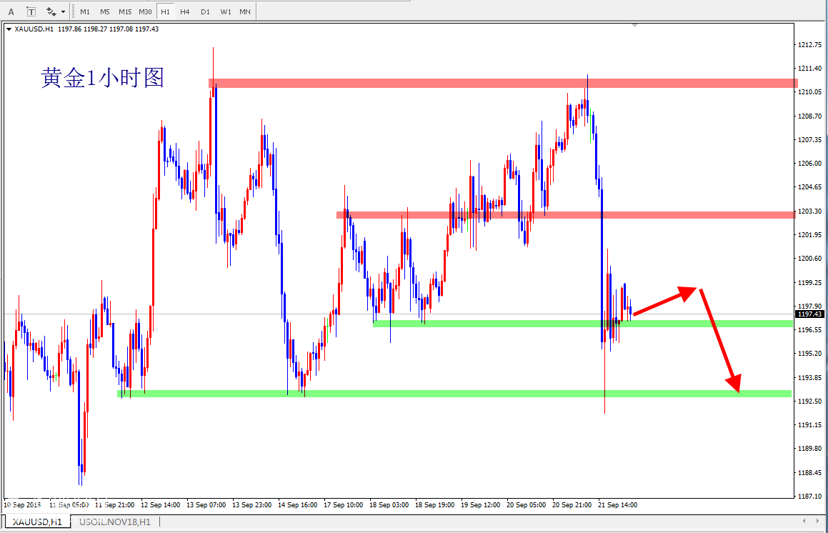Click the 1203.30 price scale value
The height and width of the screenshot is (533, 828).
[810, 211]
